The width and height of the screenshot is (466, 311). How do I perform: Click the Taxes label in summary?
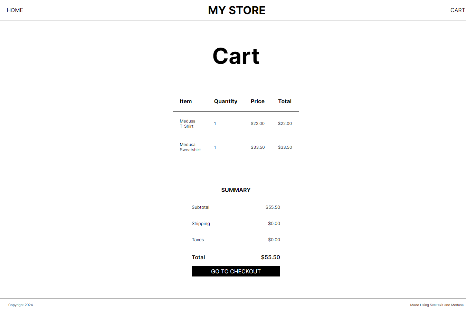pyautogui.click(x=198, y=240)
